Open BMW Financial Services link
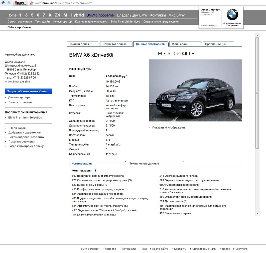Screen dimensions: 266x253 tap(125, 21)
